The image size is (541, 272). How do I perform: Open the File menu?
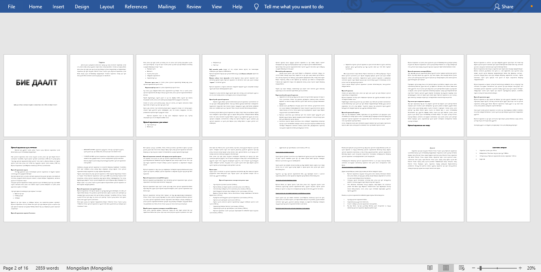(11, 7)
